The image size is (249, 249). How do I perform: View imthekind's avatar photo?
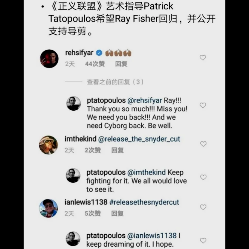pos(49,145)
